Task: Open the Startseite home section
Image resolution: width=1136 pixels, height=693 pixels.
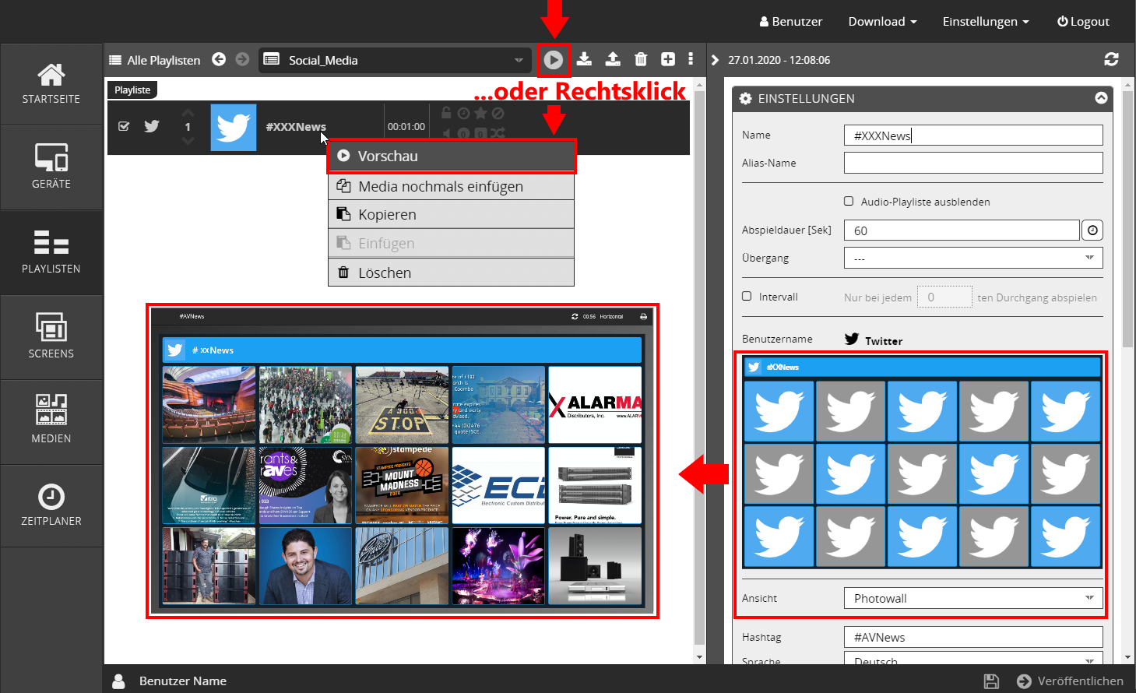Action: pos(51,84)
